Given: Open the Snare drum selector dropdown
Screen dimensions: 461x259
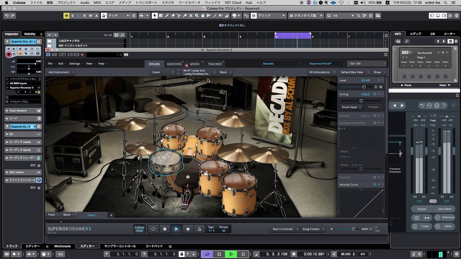Looking at the screenshot, I should click(163, 72).
